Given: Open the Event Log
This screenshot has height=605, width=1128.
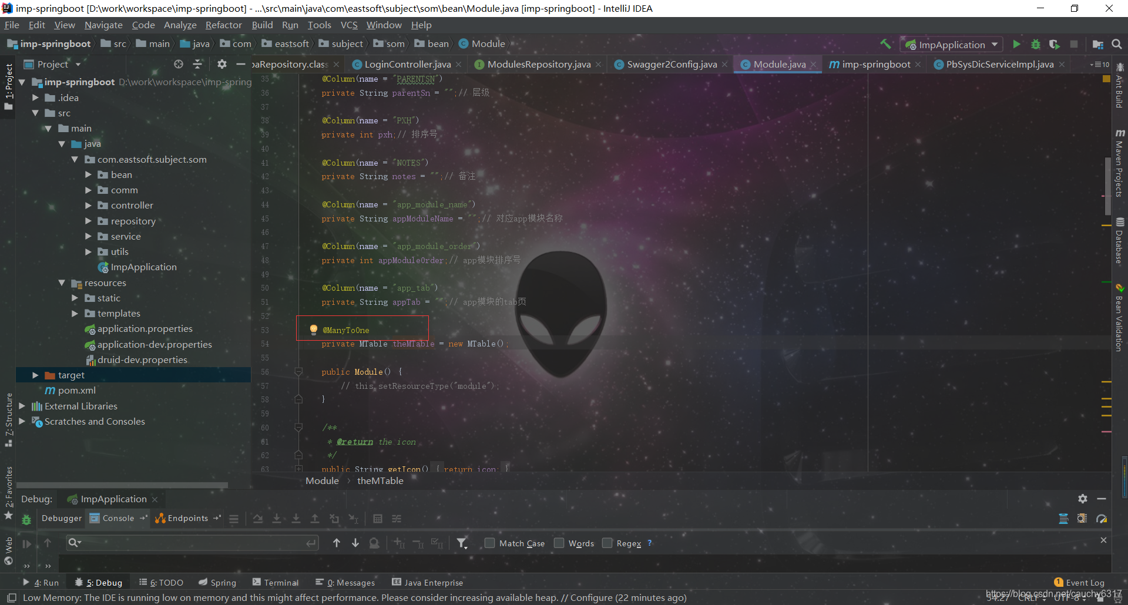Looking at the screenshot, I should [1079, 583].
